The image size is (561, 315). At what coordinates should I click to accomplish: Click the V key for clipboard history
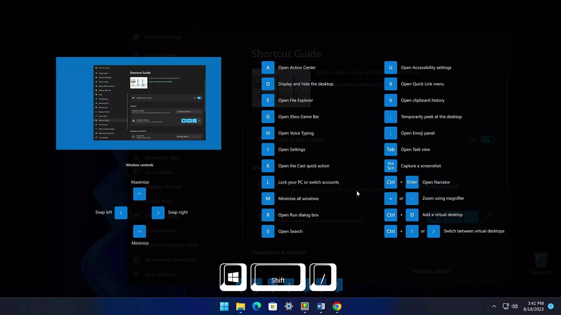coord(390,100)
